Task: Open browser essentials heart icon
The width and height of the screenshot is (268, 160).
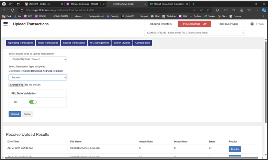Action: 249,10
